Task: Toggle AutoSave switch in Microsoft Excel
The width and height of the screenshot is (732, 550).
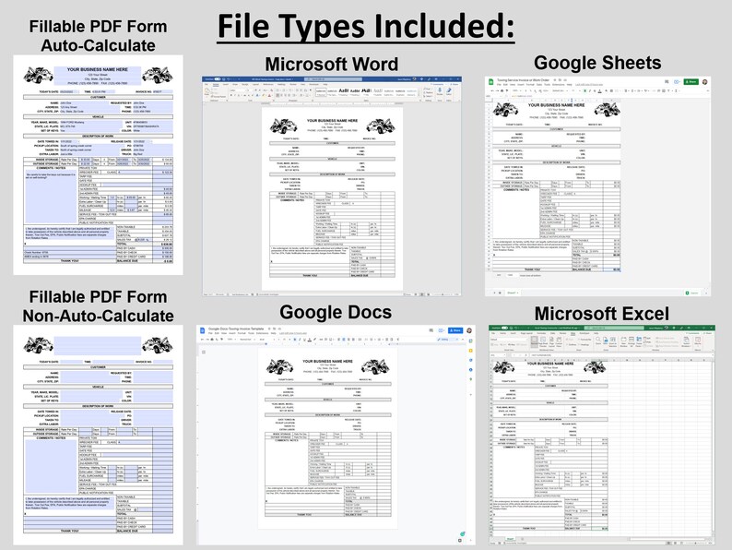Action: [504, 328]
